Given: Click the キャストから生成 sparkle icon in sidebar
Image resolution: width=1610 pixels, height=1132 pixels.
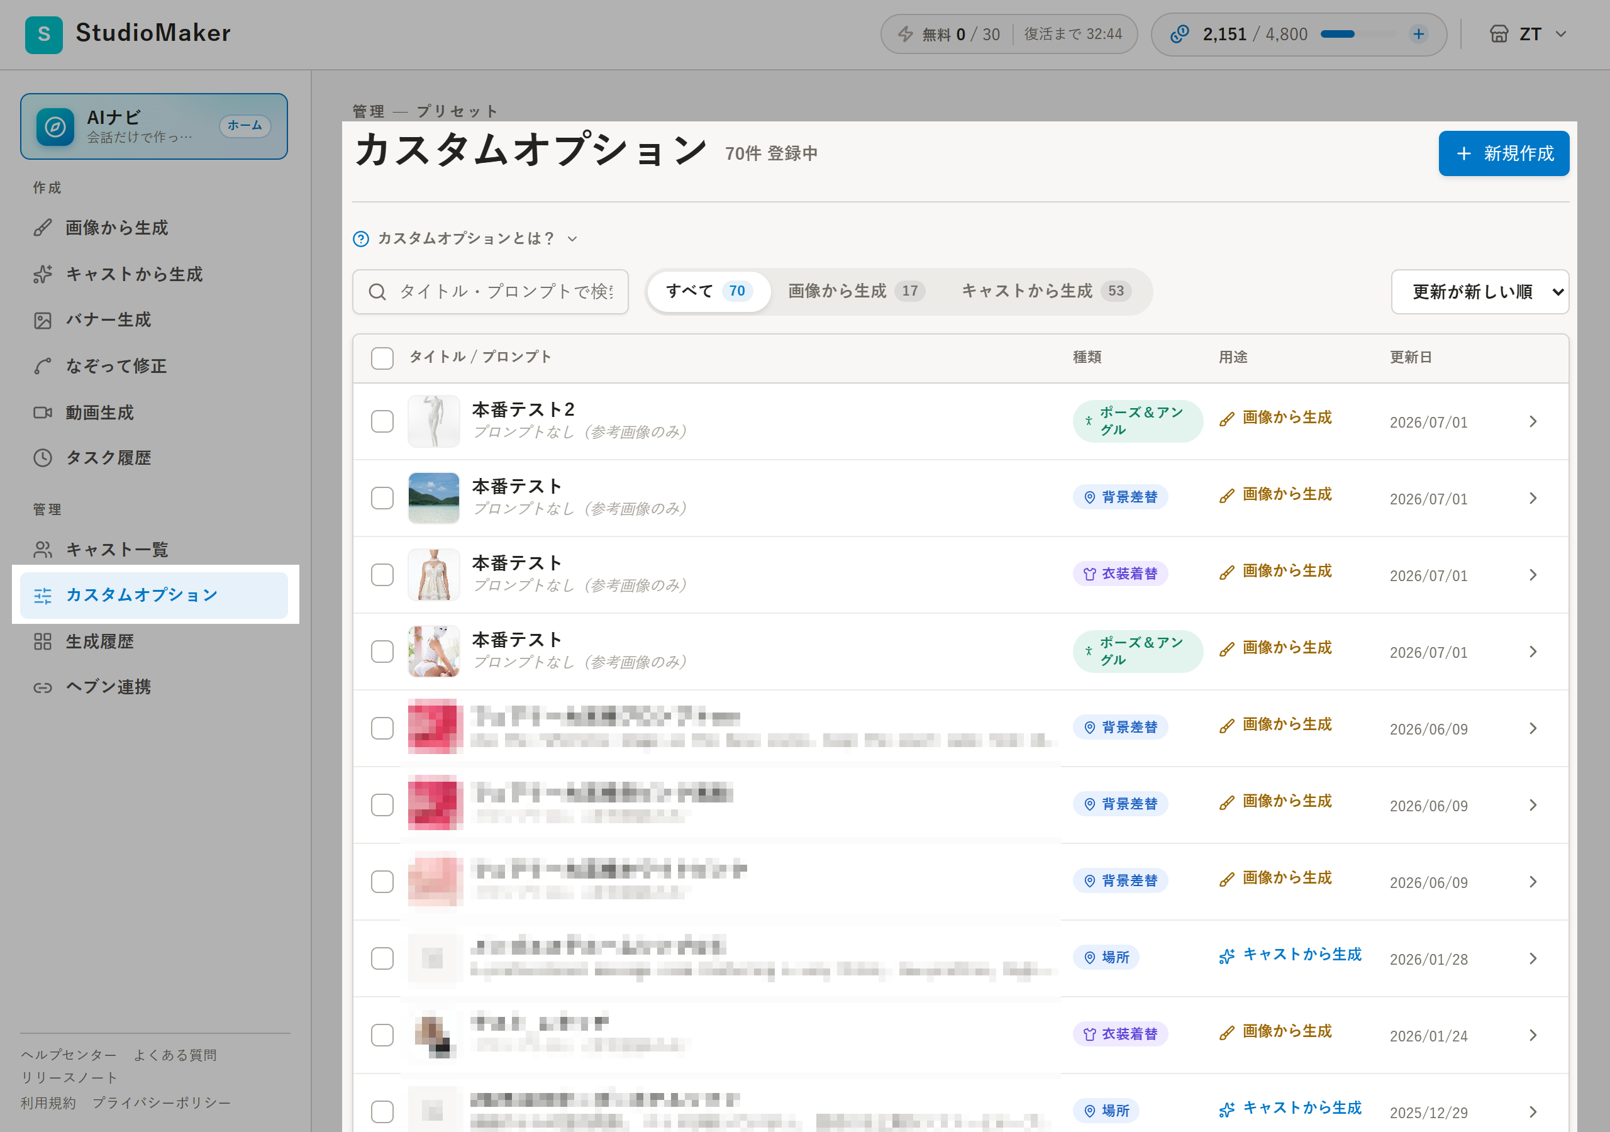Looking at the screenshot, I should pyautogui.click(x=43, y=274).
